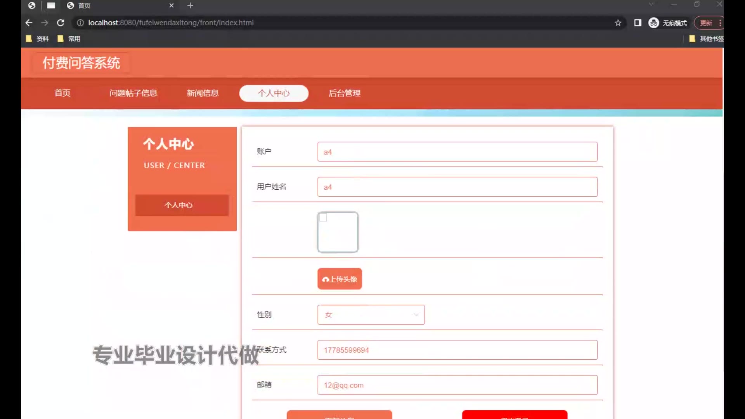
Task: Expand the 性别 gender dropdown
Action: tap(371, 315)
